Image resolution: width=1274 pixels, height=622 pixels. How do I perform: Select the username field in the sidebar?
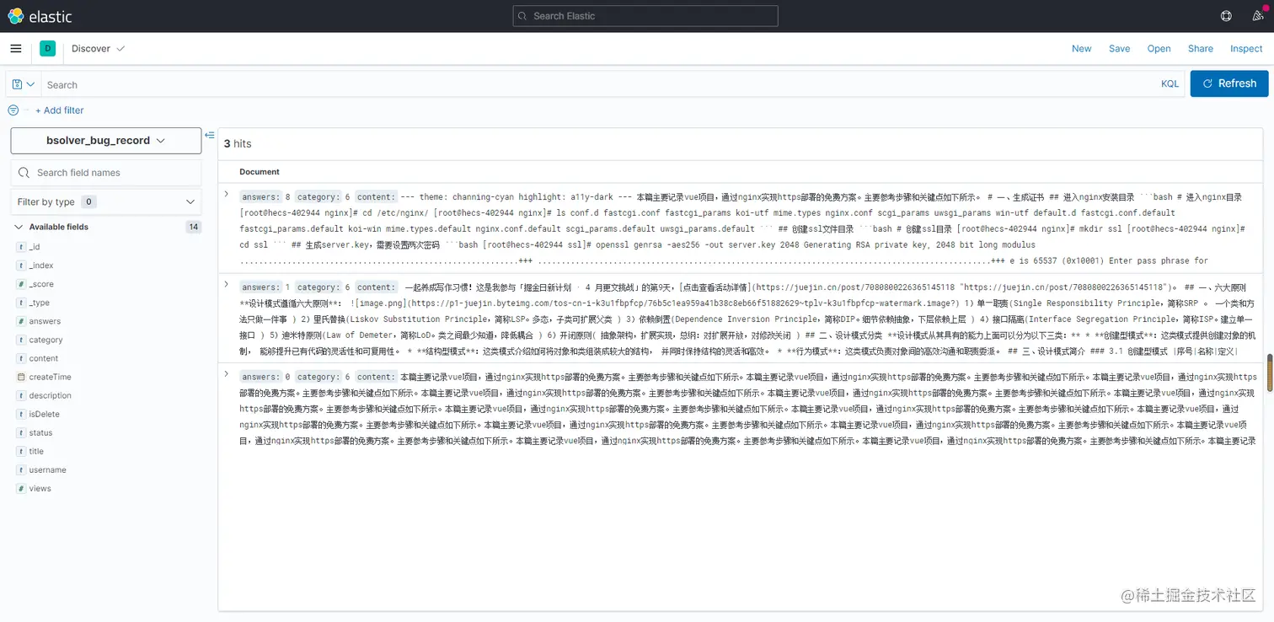click(47, 469)
